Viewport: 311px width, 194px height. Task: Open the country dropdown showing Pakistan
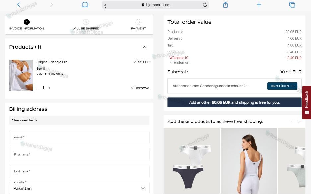coord(79,188)
